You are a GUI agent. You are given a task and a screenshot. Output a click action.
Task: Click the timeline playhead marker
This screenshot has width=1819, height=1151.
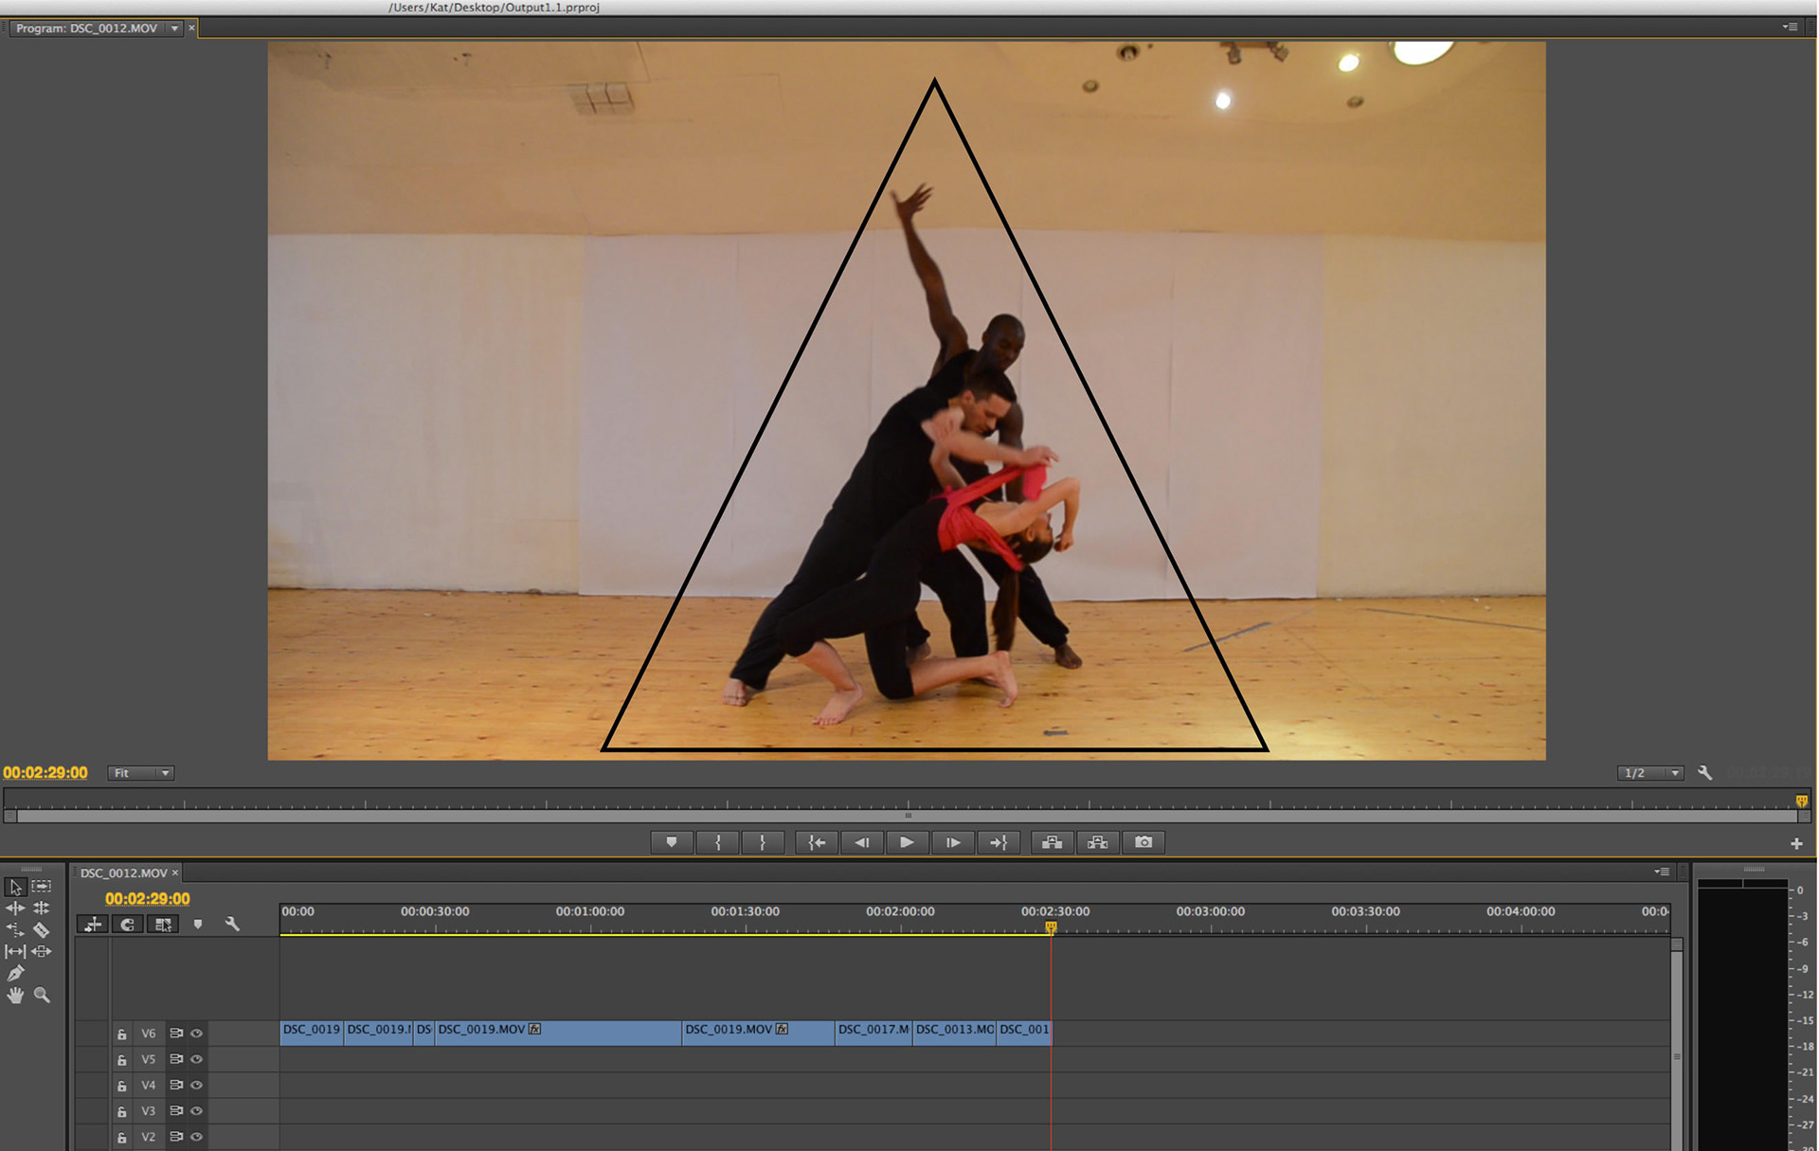pyautogui.click(x=1051, y=927)
